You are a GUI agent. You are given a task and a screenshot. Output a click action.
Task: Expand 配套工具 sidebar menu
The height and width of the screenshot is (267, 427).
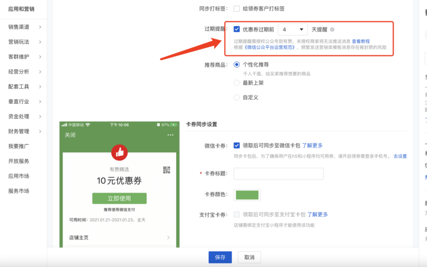click(25, 86)
